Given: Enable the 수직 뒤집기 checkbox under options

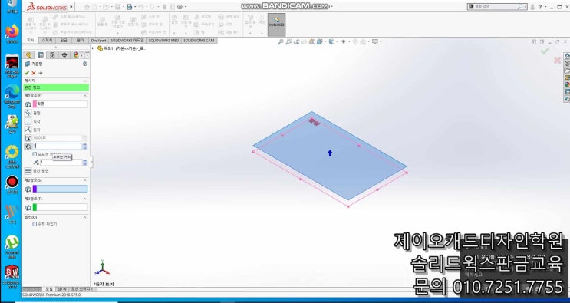Looking at the screenshot, I should pos(35,224).
